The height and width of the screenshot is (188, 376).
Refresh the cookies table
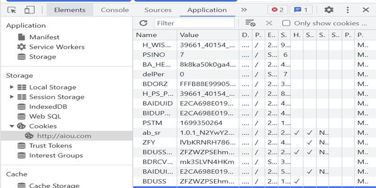[x=143, y=23]
